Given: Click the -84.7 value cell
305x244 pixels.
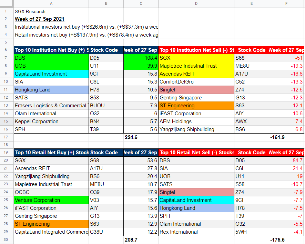Looking at the screenshot, I should 287,160.
